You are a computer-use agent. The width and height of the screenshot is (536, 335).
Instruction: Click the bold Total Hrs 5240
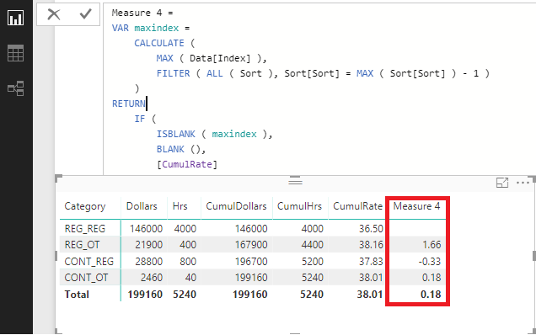tap(185, 295)
